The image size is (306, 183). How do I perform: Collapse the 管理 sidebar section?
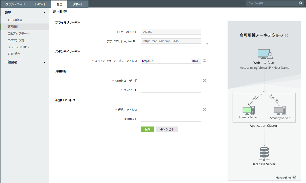[x=44, y=12]
